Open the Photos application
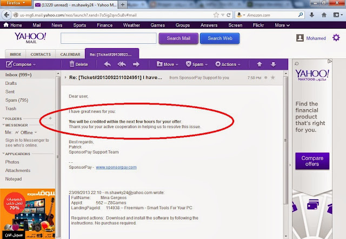346x239 pixels. pyautogui.click(x=12, y=162)
